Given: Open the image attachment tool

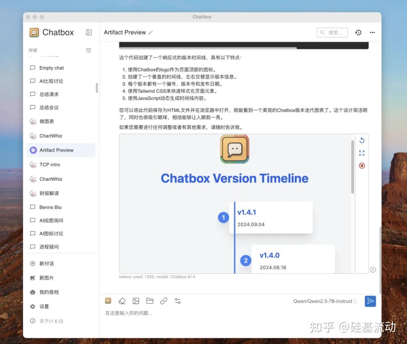Looking at the screenshot, I should tap(136, 301).
